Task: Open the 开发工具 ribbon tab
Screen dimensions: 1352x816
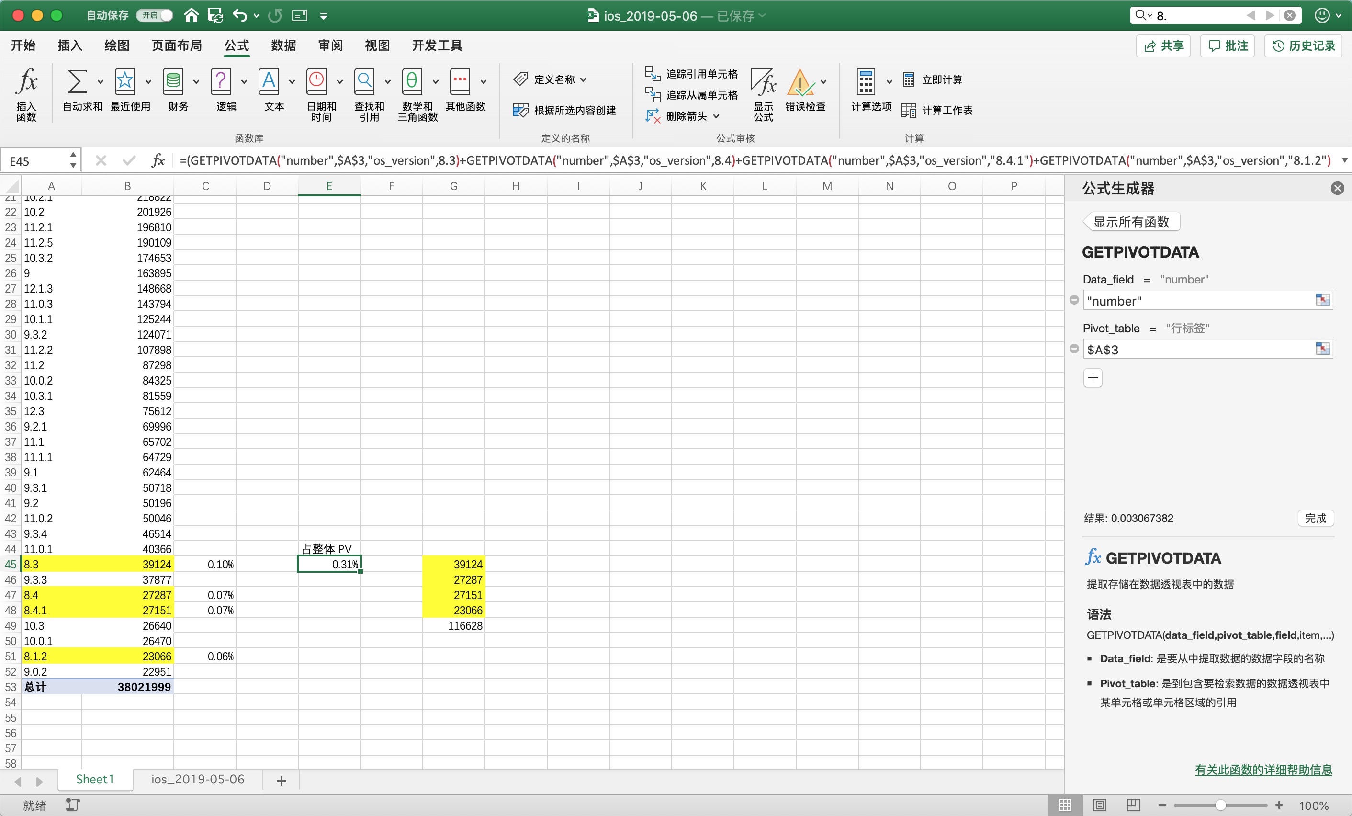Action: (x=437, y=45)
